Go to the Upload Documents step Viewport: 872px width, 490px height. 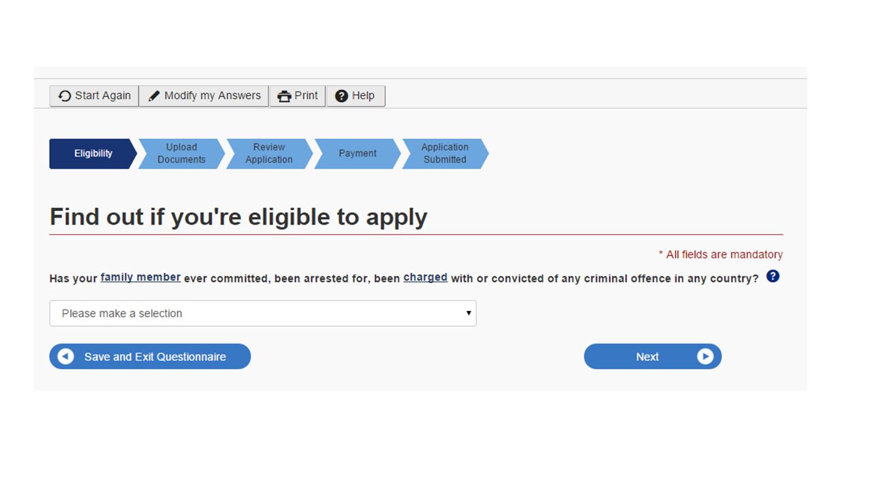tap(181, 154)
